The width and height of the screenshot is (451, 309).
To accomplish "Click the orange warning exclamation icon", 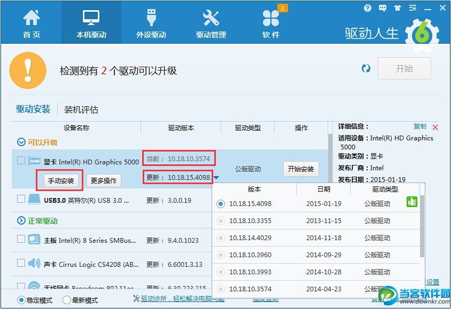I will (28, 70).
